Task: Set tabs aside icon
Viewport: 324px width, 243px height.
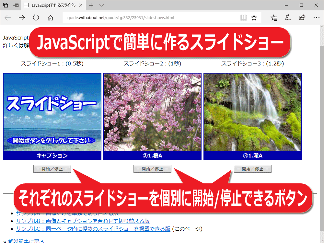Action: click(x=16, y=5)
